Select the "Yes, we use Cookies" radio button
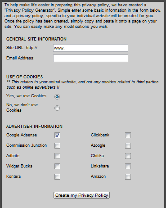 click(x=57, y=97)
